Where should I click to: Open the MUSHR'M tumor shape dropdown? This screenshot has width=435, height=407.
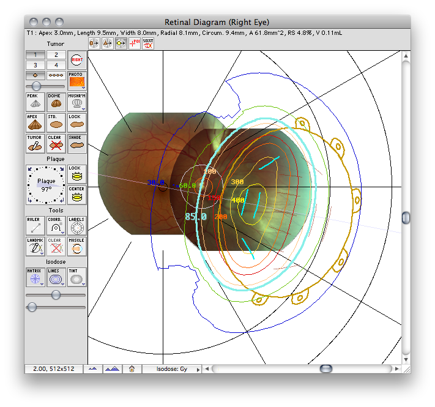pyautogui.click(x=77, y=102)
